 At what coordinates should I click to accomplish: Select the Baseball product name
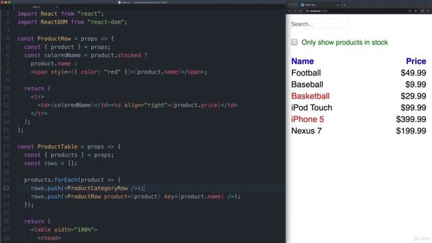tap(307, 84)
